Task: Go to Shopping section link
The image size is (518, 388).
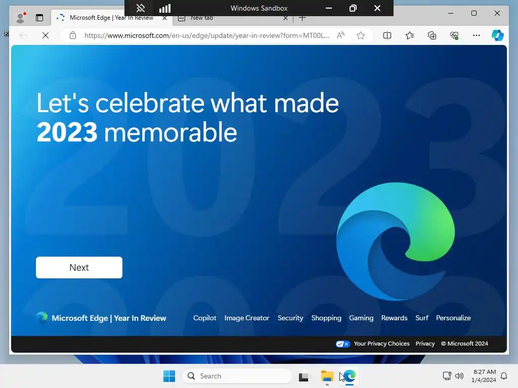Action: [x=326, y=318]
